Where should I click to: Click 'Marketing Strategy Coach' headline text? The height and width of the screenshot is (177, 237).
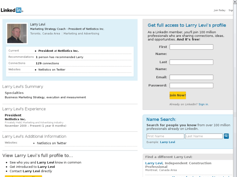(48, 29)
